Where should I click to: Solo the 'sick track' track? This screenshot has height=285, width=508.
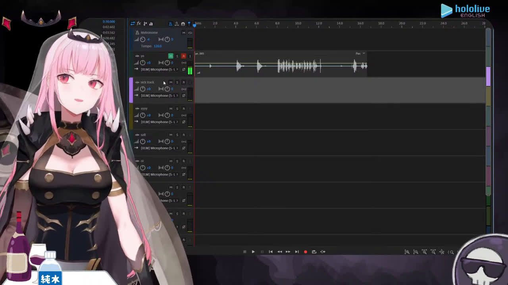(177, 82)
